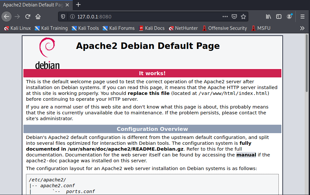Click the Debian logo image
This screenshot has height=195, width=310.
(47, 53)
